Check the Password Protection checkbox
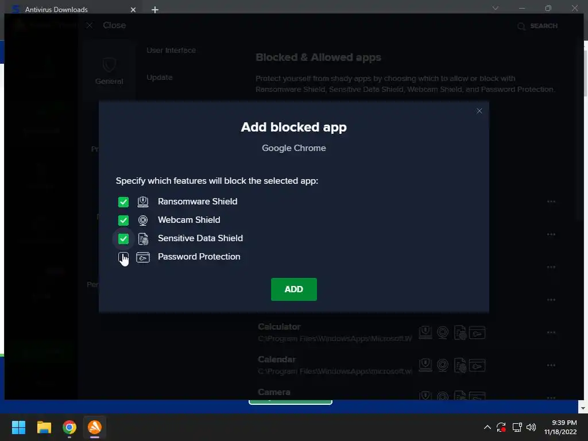588x441 pixels. pyautogui.click(x=123, y=257)
